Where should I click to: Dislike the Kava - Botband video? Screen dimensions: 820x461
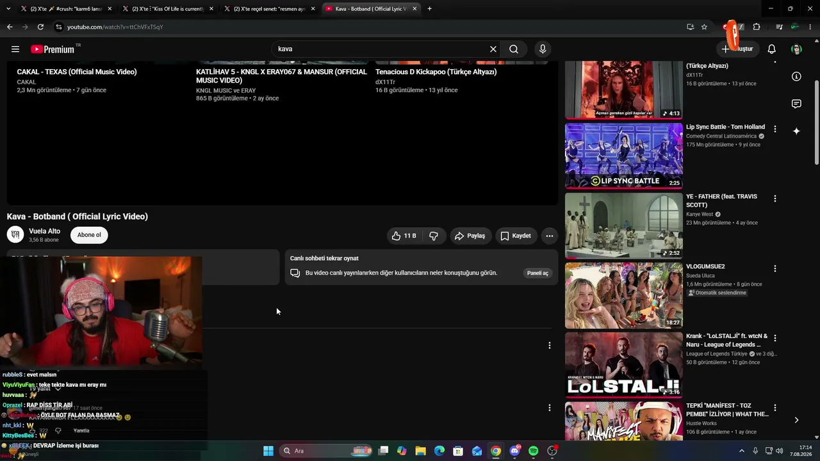[x=434, y=236]
